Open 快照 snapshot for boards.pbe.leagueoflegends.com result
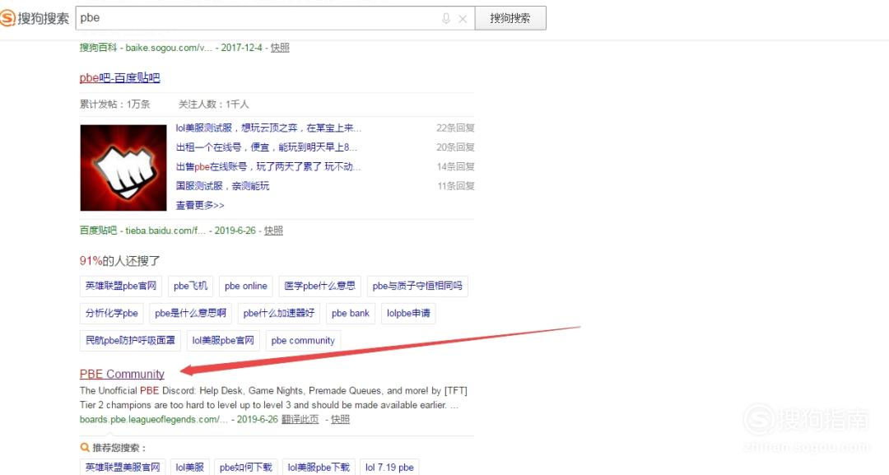This screenshot has height=475, width=889. coord(340,420)
